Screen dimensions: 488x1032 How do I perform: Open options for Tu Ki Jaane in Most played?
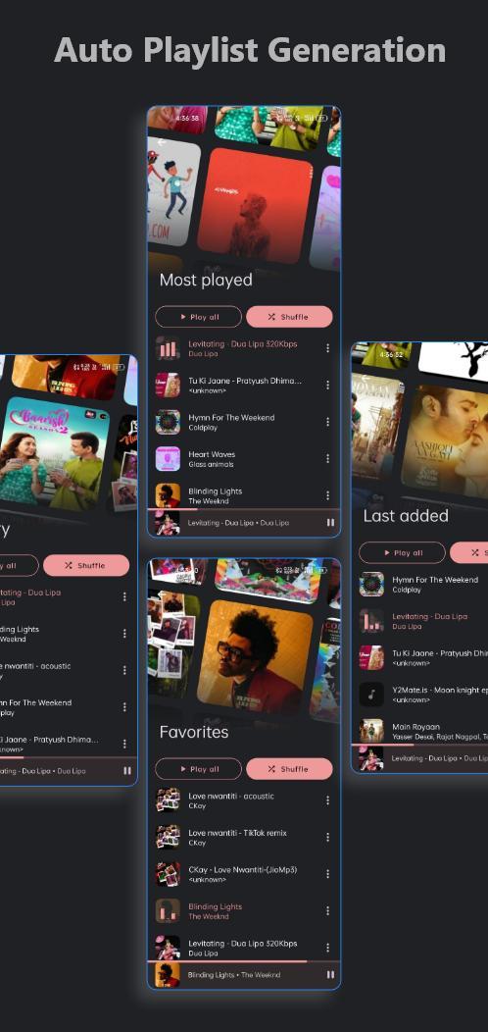pyautogui.click(x=327, y=385)
